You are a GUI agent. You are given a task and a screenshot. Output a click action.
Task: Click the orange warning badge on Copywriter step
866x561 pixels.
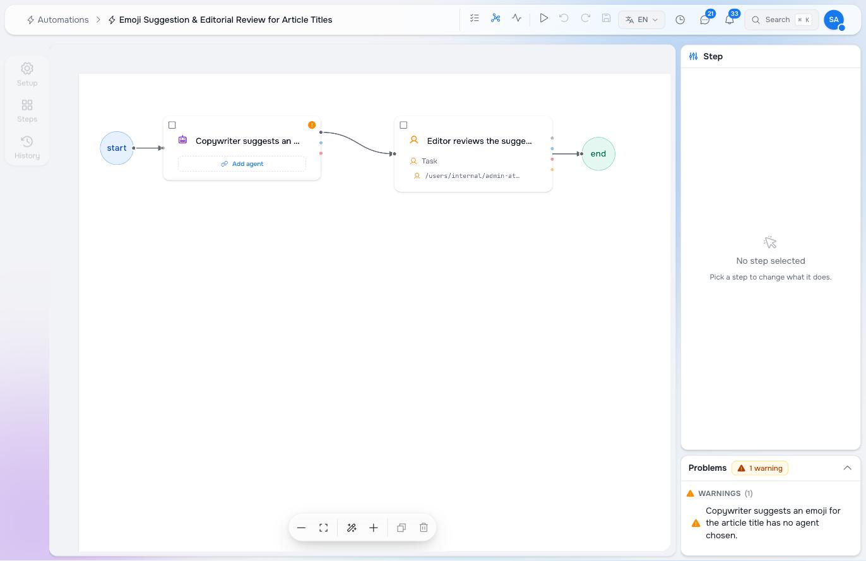(x=312, y=125)
